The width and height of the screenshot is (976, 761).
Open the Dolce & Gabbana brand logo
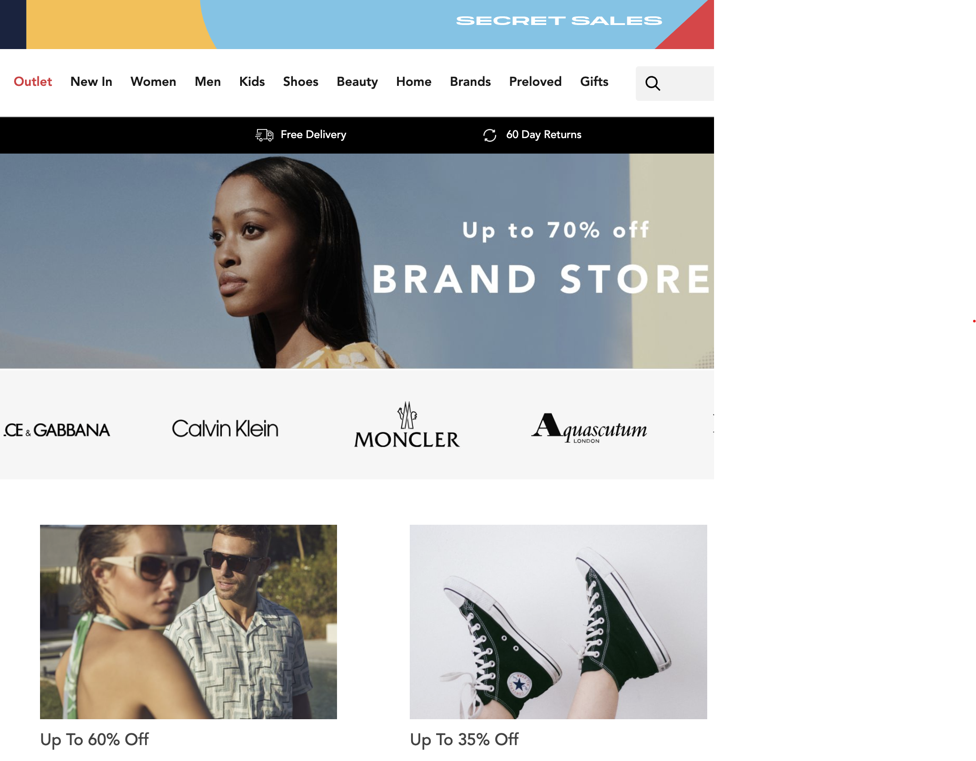click(56, 430)
